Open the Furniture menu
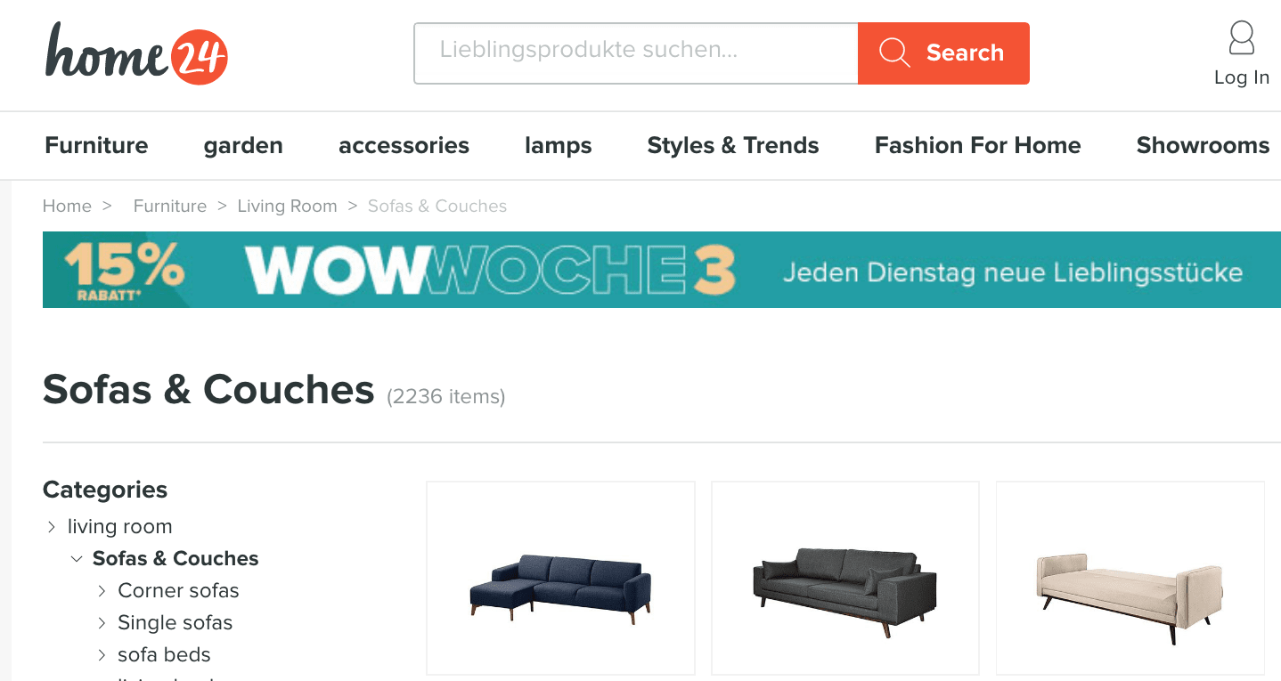Screen dimensions: 1281x681 (97, 145)
